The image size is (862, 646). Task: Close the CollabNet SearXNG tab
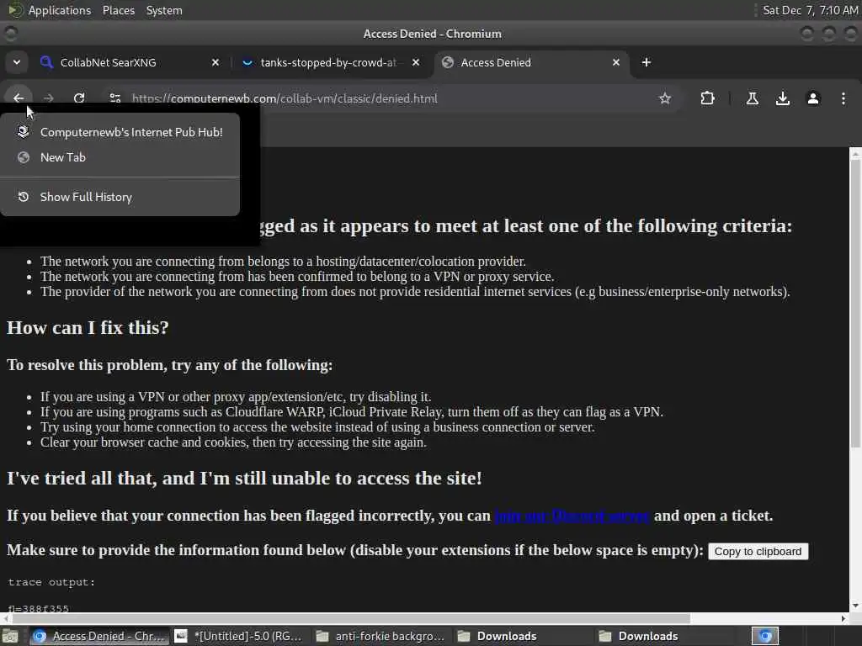click(x=215, y=62)
